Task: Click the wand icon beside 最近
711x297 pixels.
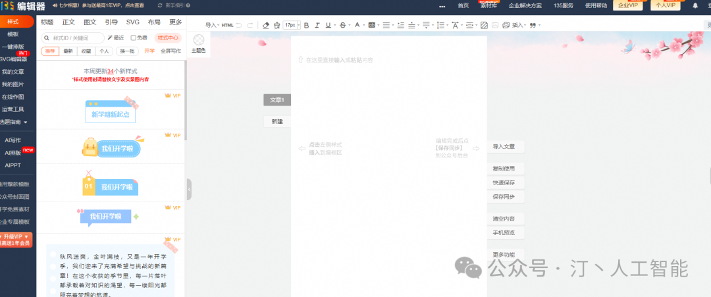Action: (110, 38)
